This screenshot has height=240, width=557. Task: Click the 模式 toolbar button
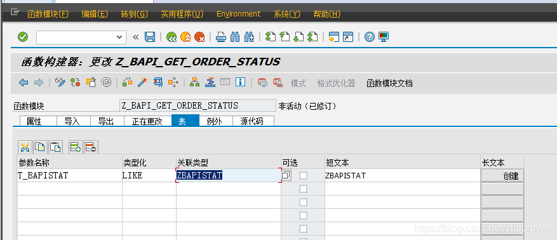pyautogui.click(x=298, y=83)
